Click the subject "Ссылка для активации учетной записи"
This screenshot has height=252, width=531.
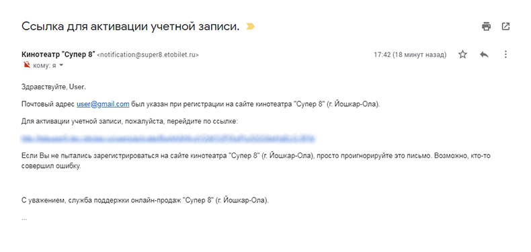click(130, 26)
